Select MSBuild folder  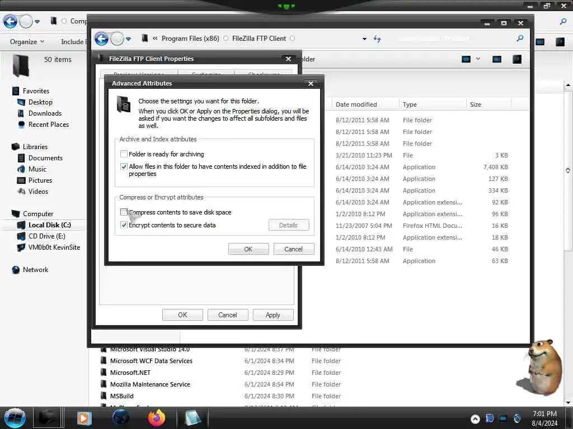(x=121, y=396)
